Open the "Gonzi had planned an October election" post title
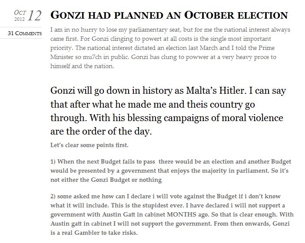The width and height of the screenshot is (305, 243). pyautogui.click(x=169, y=16)
